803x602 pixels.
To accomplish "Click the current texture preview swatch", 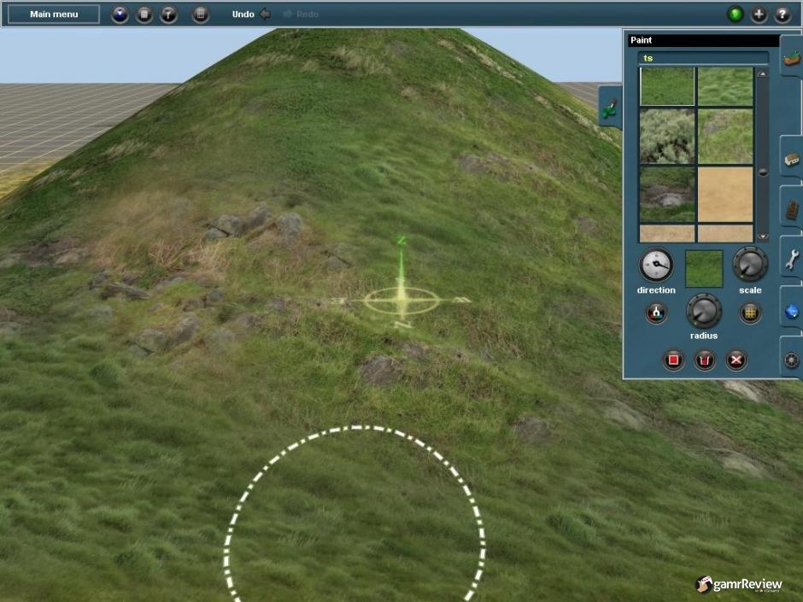I will (x=704, y=268).
